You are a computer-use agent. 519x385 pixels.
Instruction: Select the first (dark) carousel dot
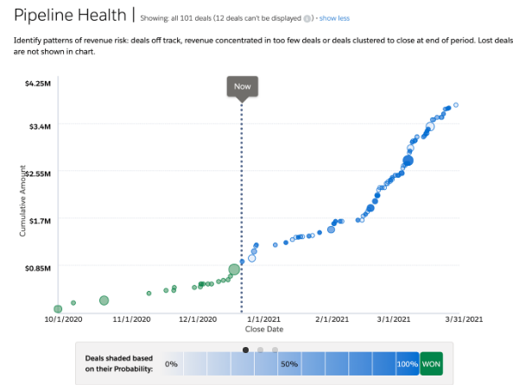246,350
